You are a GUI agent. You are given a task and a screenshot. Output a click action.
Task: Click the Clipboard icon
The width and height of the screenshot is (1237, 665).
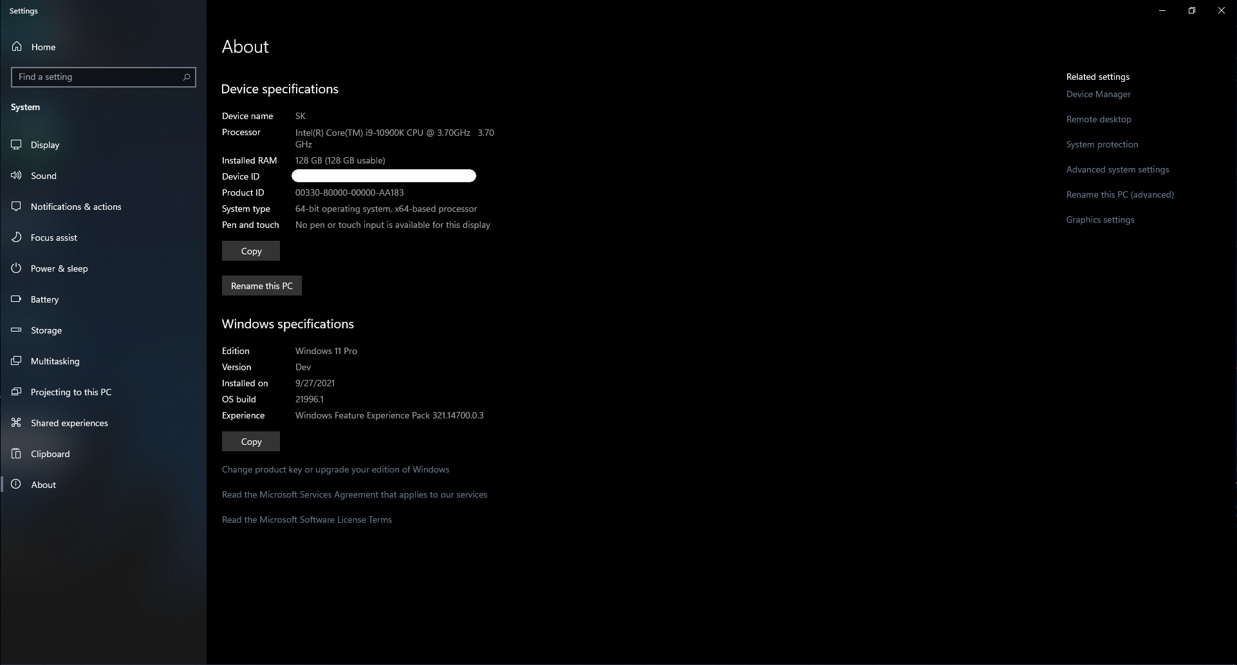[17, 454]
